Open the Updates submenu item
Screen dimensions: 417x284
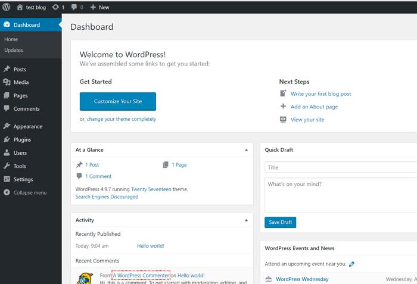click(x=14, y=50)
